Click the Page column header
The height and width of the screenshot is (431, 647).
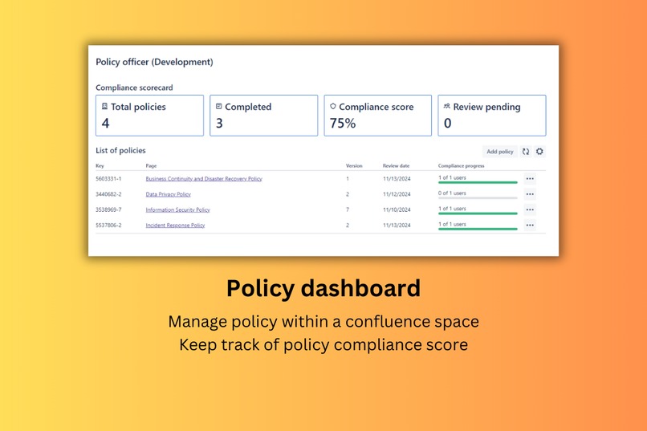[151, 166]
